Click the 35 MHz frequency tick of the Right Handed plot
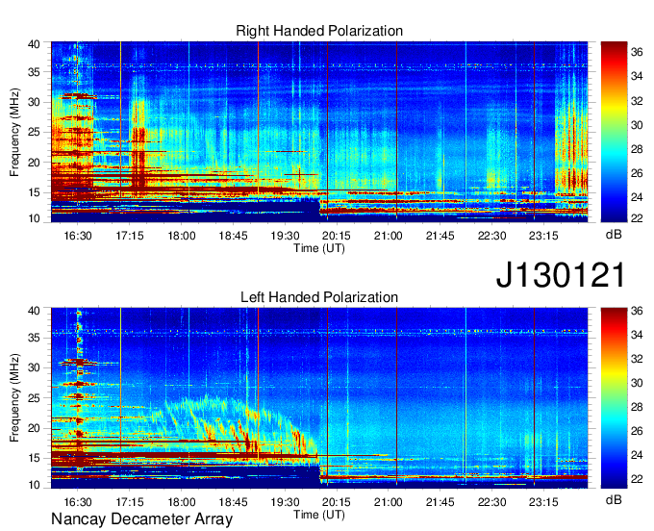The height and width of the screenshot is (531, 654). point(35,72)
